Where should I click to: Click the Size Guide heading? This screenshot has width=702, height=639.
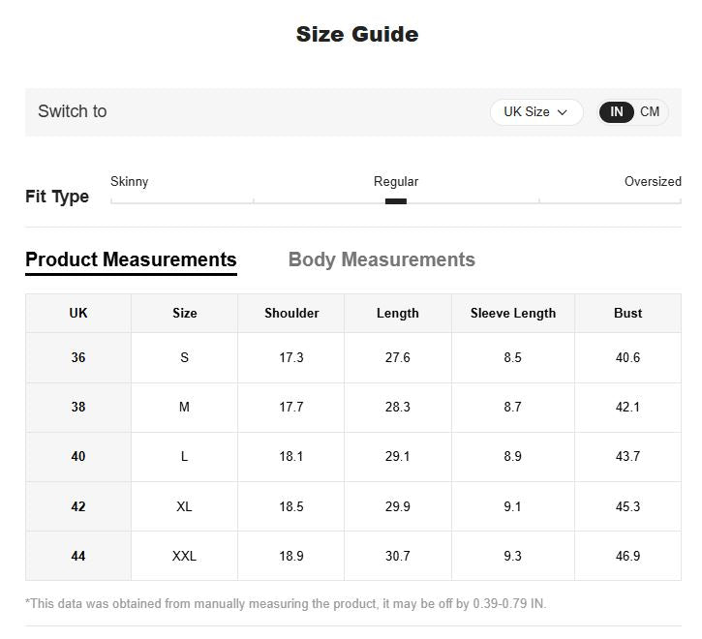coord(357,35)
